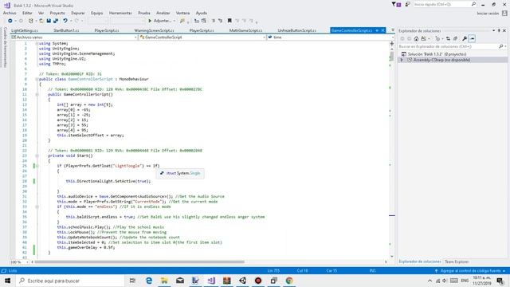Click the editor horizontal scrollbar
Screen dimensions: 510x287
click(139, 261)
